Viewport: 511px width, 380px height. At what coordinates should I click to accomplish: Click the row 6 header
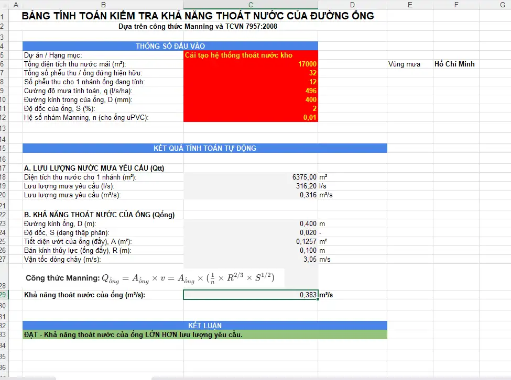2,64
